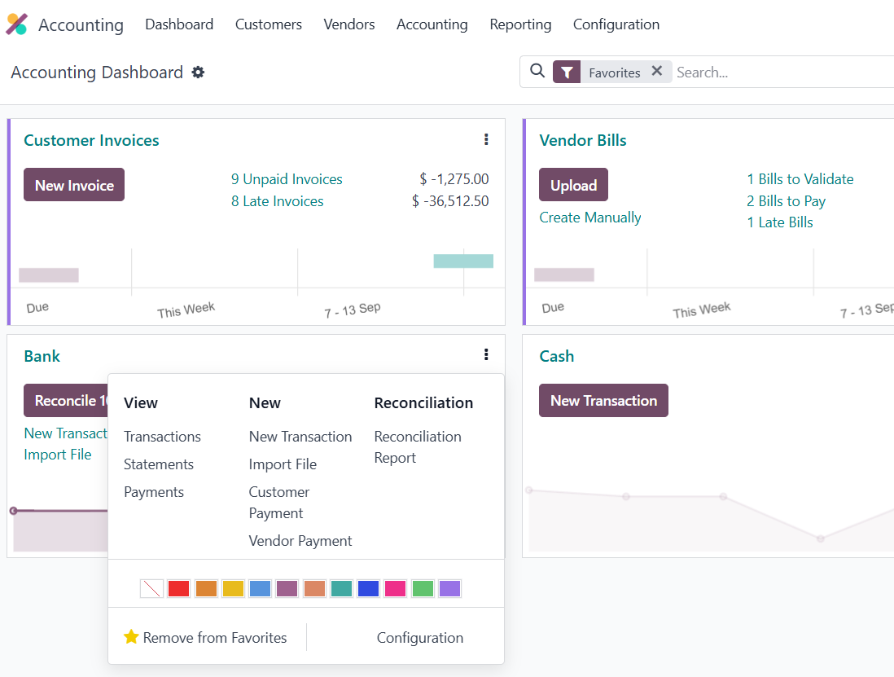
Task: Expand the Accounting navigation menu
Action: tap(432, 24)
